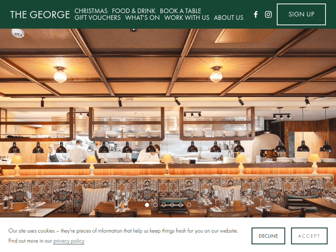Viewport: 336px width, 252px height.
Task: Open the Gift Vouchers page
Action: (98, 17)
